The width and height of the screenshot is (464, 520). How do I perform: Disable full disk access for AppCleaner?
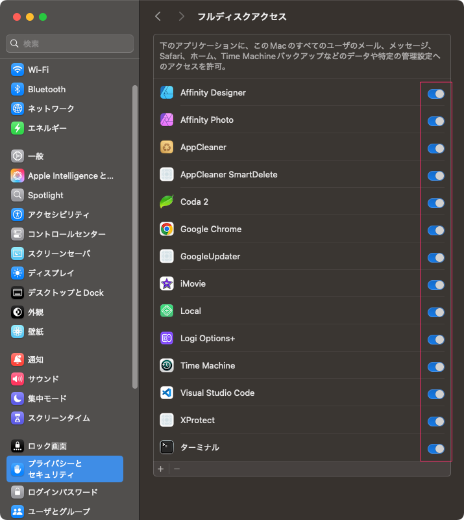[435, 148]
